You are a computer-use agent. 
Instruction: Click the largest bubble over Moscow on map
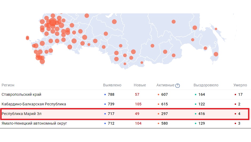(53, 22)
